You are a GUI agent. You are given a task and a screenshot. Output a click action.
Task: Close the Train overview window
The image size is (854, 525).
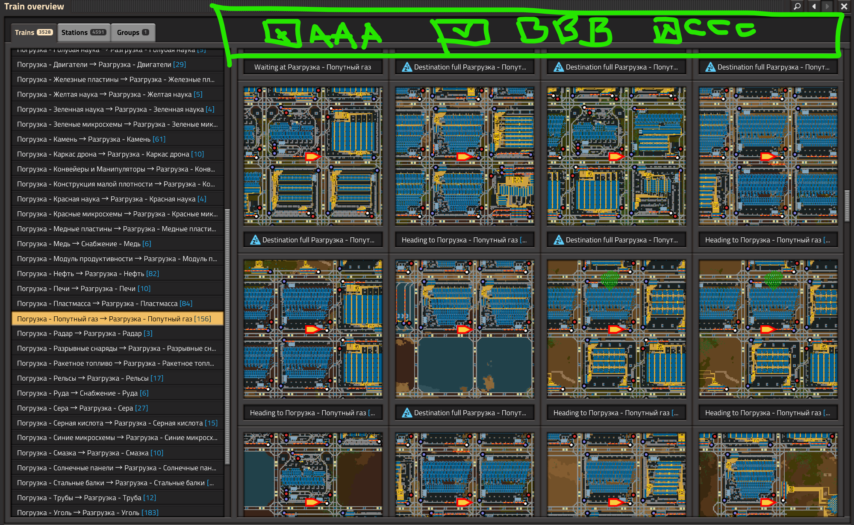click(x=844, y=6)
